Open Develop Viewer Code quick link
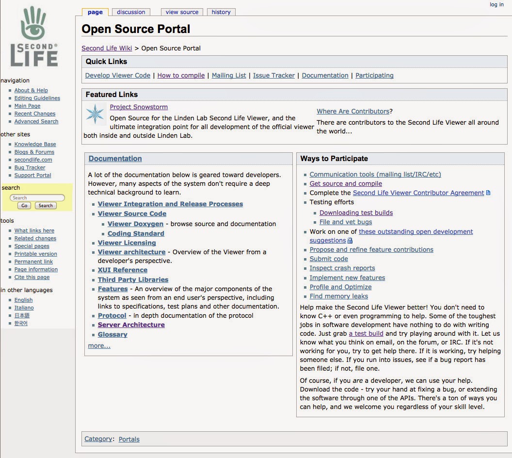 point(117,76)
